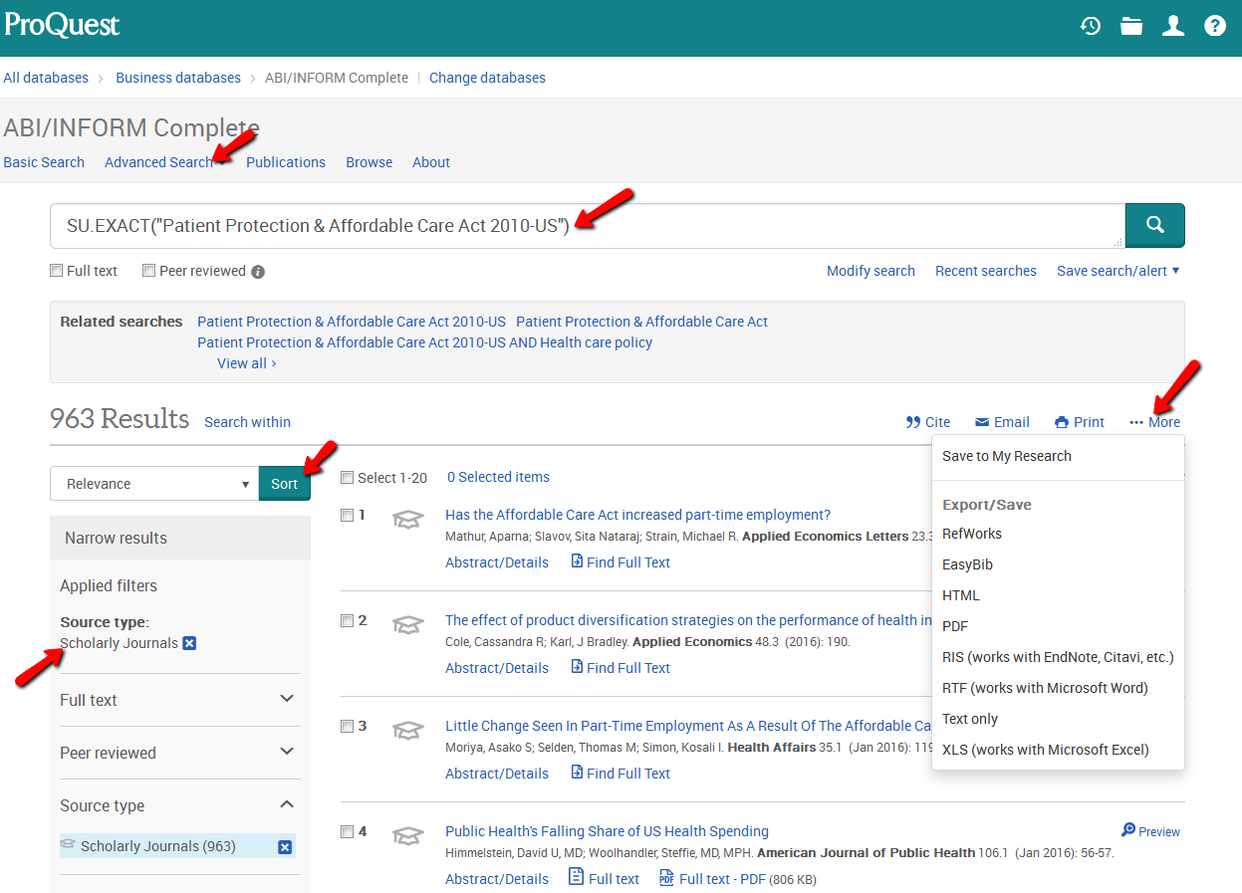Open Save search/alert dropdown
The height and width of the screenshot is (893, 1242).
click(x=1118, y=271)
